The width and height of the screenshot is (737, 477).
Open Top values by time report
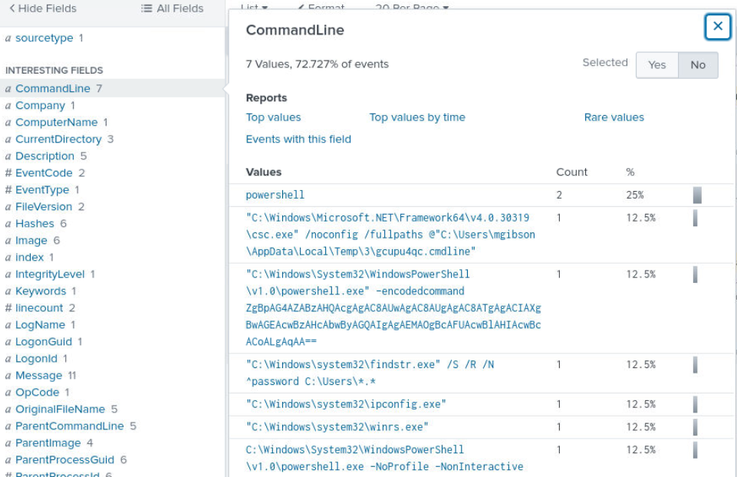[416, 117]
